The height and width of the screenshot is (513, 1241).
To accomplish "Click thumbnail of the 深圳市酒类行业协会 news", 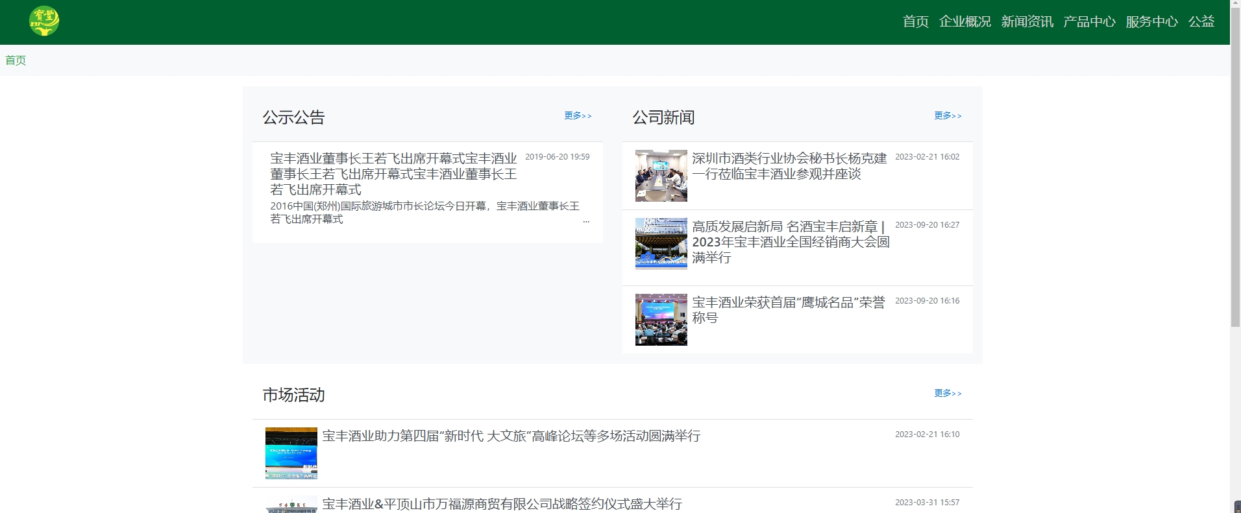I will tap(661, 176).
